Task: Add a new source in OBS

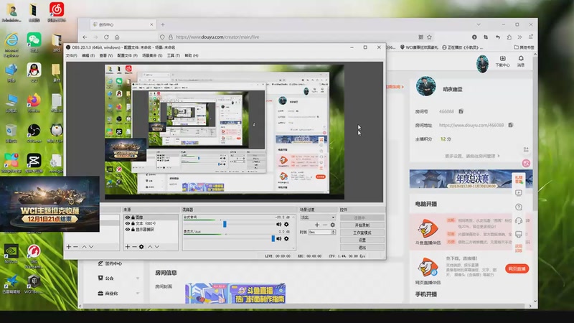Action: [128, 247]
